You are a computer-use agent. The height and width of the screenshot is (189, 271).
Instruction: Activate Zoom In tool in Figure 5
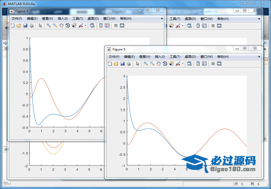146,64
